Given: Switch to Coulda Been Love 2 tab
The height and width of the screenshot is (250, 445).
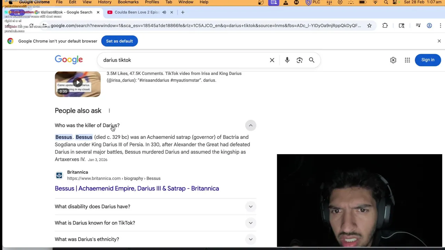Looking at the screenshot, I should [x=137, y=12].
